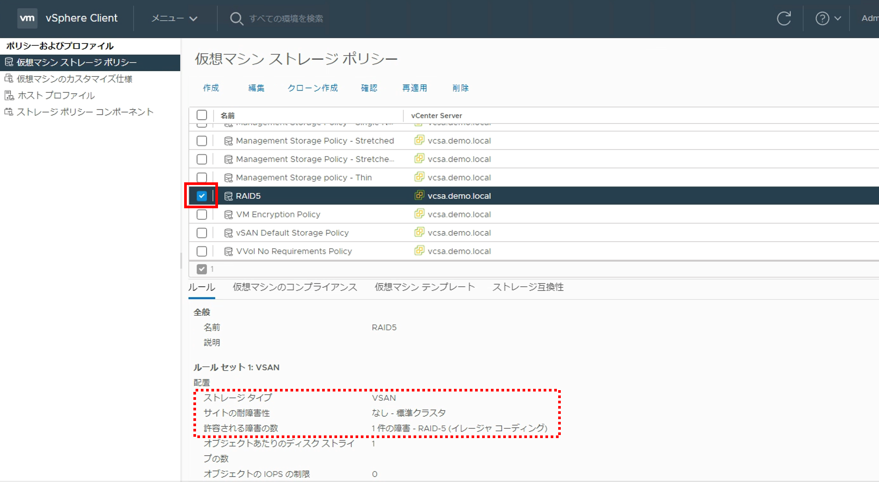Toggle the selected-count checkbox in the table footer
The height and width of the screenshot is (482, 879).
[x=202, y=269]
